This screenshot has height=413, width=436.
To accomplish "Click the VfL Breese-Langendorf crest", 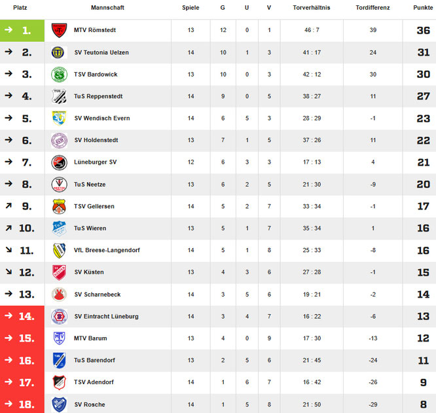I will [59, 250].
